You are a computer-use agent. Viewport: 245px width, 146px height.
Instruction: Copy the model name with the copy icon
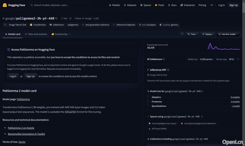click(57, 19)
